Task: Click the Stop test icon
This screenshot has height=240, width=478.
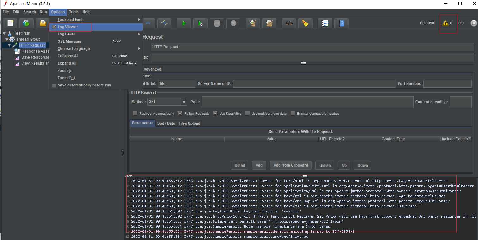Action: pyautogui.click(x=217, y=23)
